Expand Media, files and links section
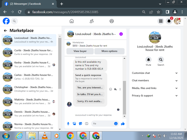Screen dimensions: 187x140 155,88
